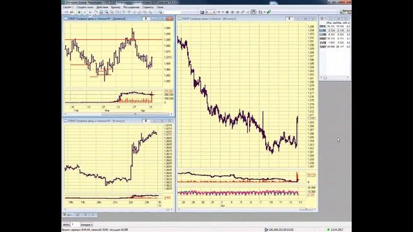413x232 pixels.
Task: Open the combo box next to the diskette icon
Action: 210,12
